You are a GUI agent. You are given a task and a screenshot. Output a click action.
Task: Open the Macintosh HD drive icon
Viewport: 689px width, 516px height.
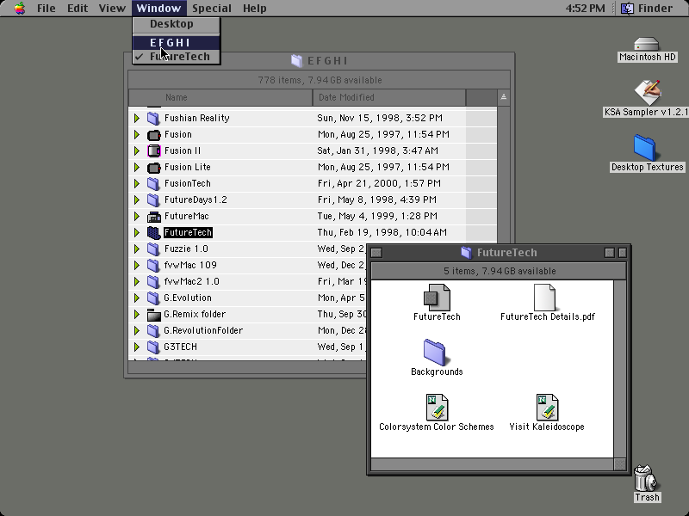647,45
